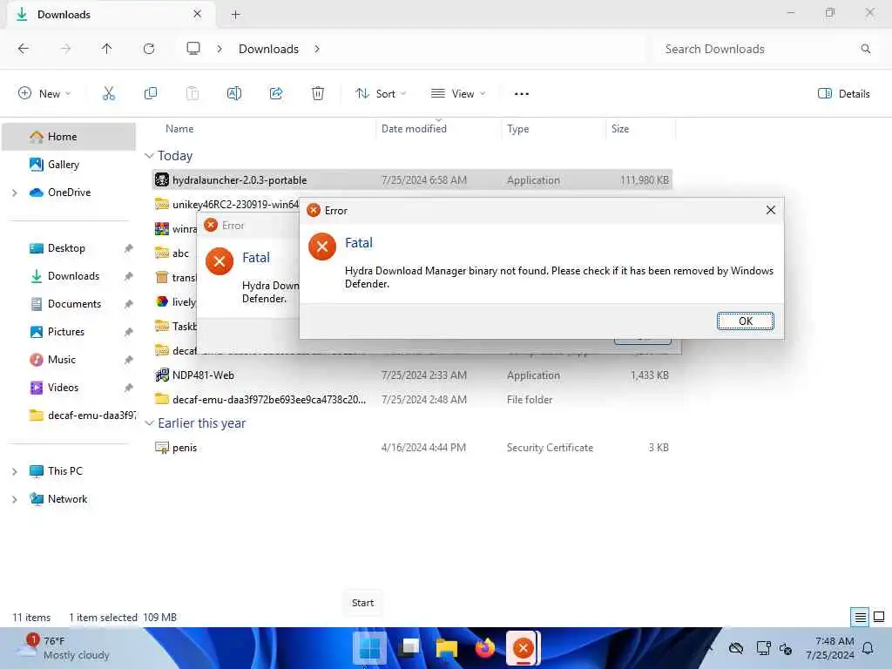Select the security certificate file
This screenshot has height=669, width=892.
[412, 448]
